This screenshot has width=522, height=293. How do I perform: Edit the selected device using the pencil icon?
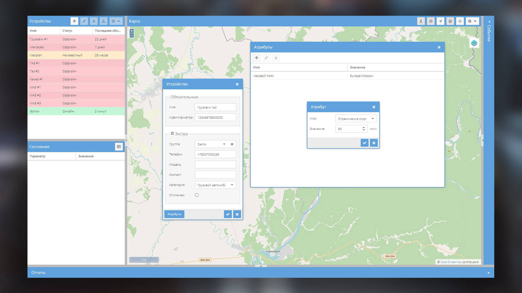point(84,21)
